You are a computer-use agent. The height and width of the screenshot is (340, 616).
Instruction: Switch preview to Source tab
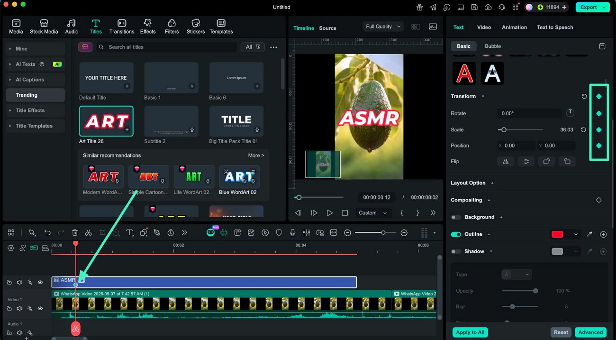(x=327, y=28)
